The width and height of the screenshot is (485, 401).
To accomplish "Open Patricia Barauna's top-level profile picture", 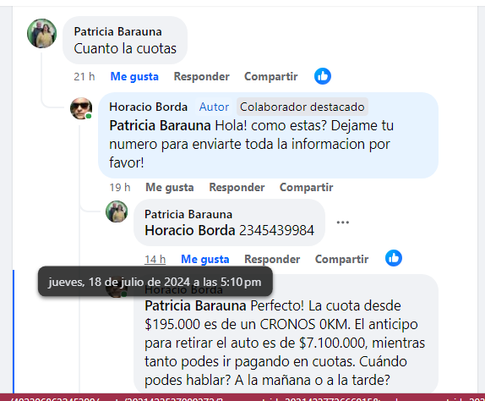I will click(x=42, y=34).
